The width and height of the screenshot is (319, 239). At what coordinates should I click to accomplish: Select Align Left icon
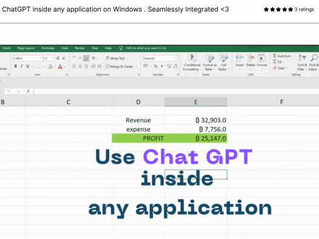tap(74, 66)
